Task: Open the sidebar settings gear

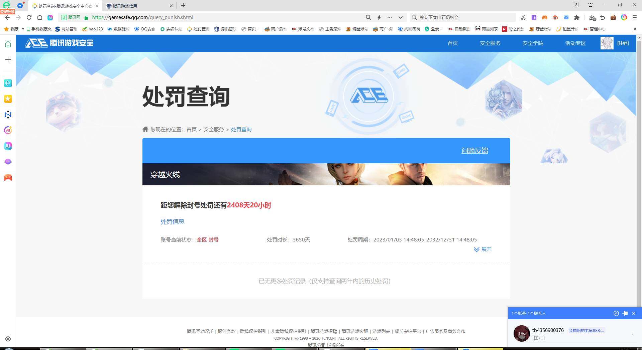Action: (8, 339)
